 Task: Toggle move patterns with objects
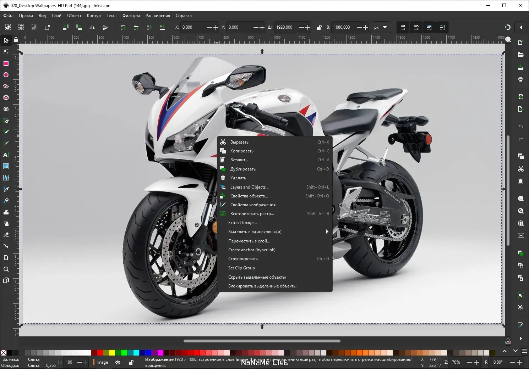click(442, 27)
